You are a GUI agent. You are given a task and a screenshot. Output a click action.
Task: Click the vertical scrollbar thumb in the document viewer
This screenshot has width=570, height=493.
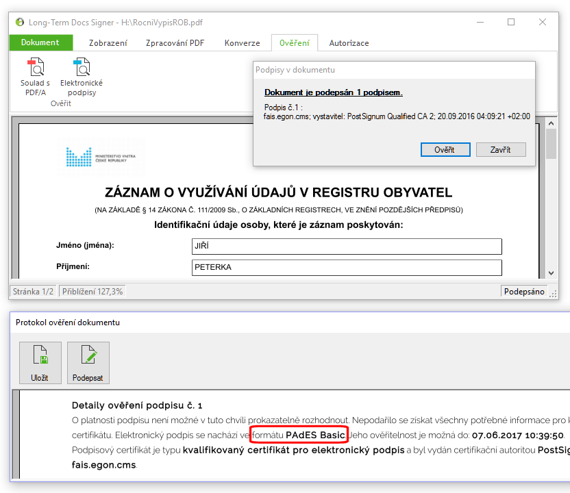coord(551,144)
